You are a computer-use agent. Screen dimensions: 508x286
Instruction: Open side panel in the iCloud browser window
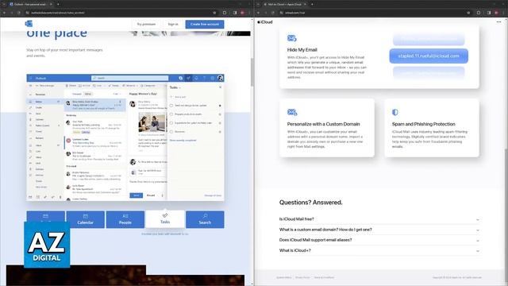pos(489,13)
